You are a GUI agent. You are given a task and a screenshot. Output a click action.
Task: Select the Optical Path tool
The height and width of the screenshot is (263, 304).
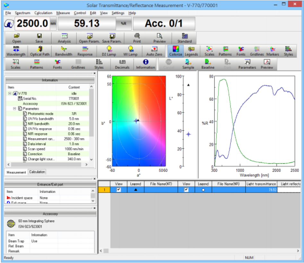tap(39, 51)
